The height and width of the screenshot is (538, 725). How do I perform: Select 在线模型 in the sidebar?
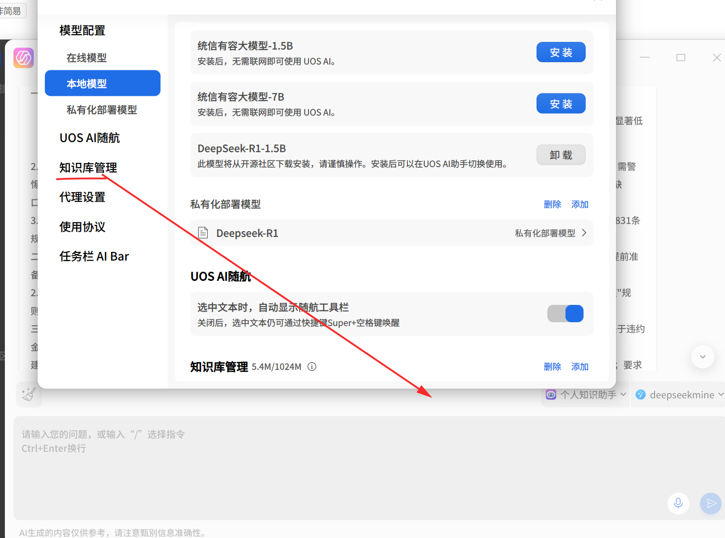coord(86,58)
